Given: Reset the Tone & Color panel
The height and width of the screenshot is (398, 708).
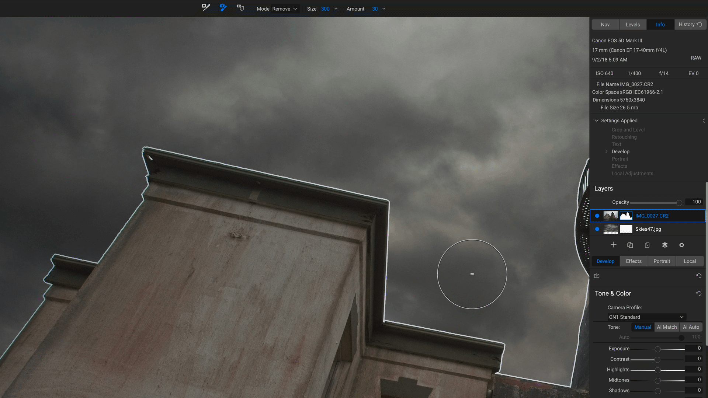Looking at the screenshot, I should (698, 294).
